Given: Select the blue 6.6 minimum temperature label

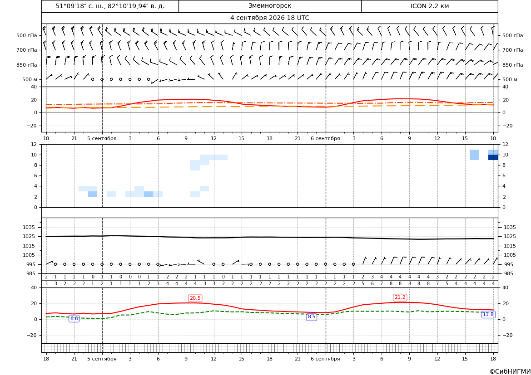Looking at the screenshot, I should coord(74,318).
